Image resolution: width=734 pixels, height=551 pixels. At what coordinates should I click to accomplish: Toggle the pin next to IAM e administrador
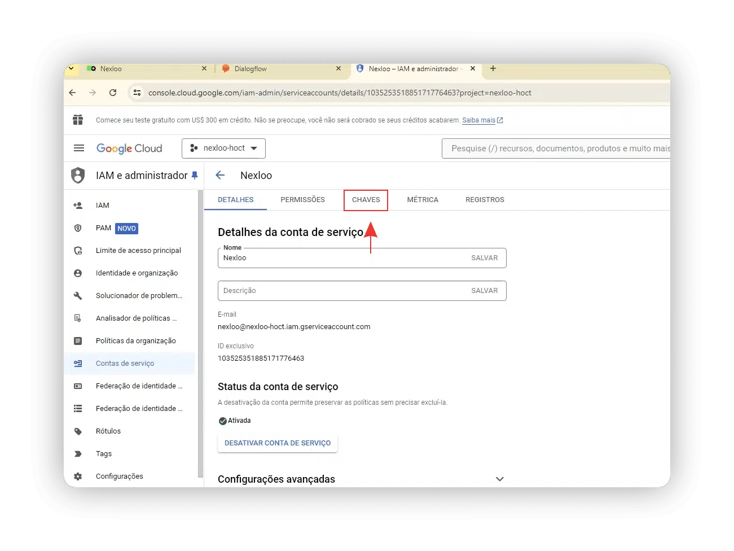pyautogui.click(x=195, y=176)
